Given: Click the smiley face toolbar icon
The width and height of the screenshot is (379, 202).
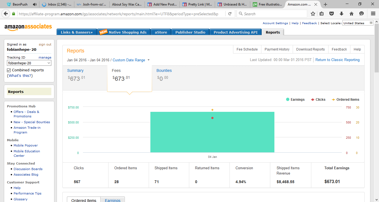Looking at the screenshot, I should 362,14.
